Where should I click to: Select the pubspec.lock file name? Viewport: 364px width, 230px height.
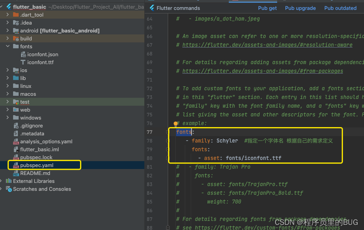36,158
